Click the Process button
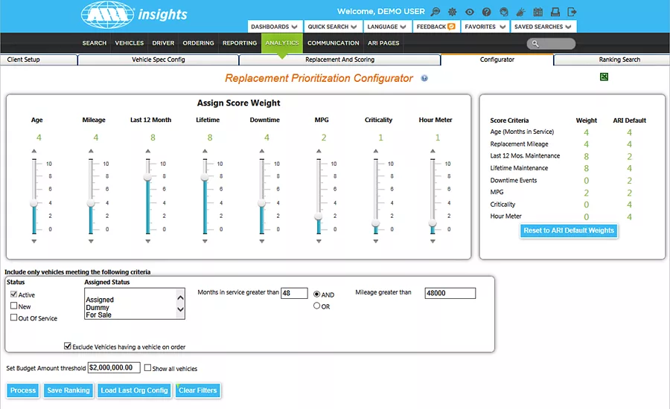Screen dimensions: 670x409 (23, 390)
